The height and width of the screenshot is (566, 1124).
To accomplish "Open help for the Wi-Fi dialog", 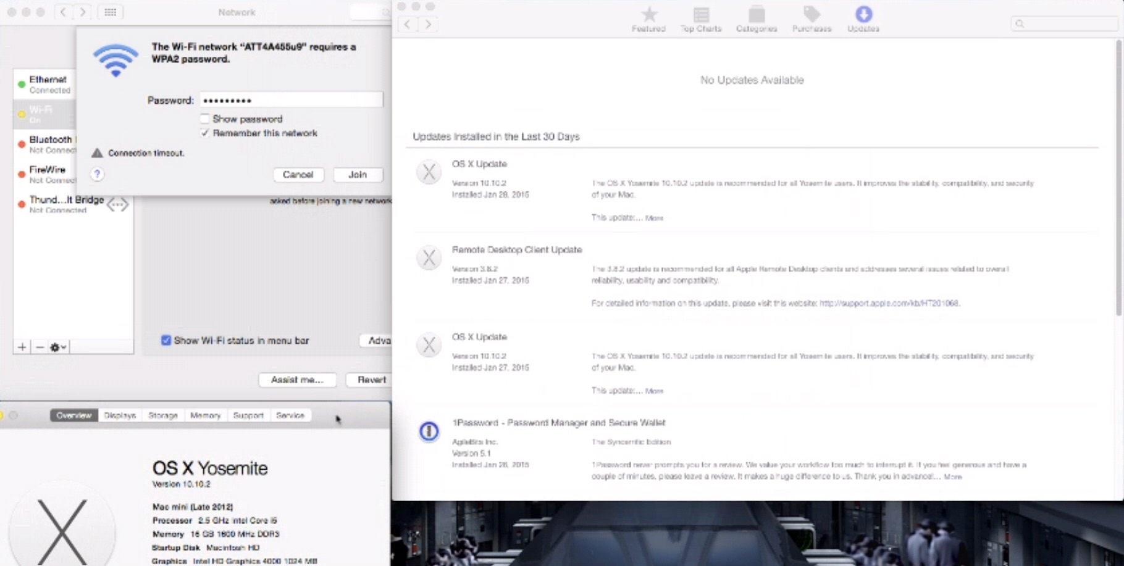I will click(97, 174).
